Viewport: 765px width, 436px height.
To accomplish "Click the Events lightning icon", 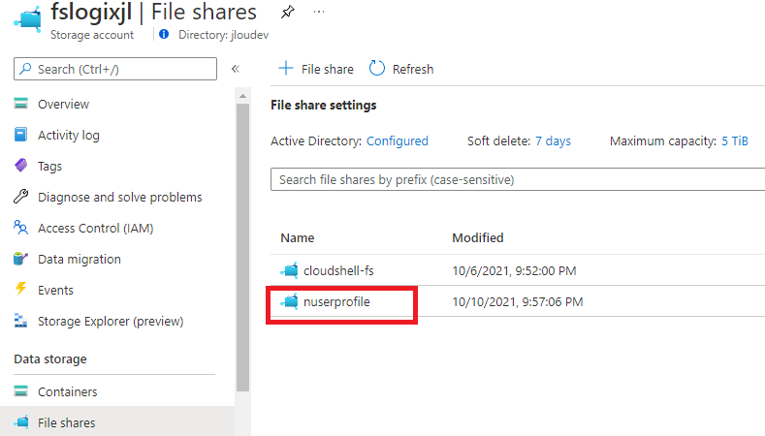I will (21, 289).
